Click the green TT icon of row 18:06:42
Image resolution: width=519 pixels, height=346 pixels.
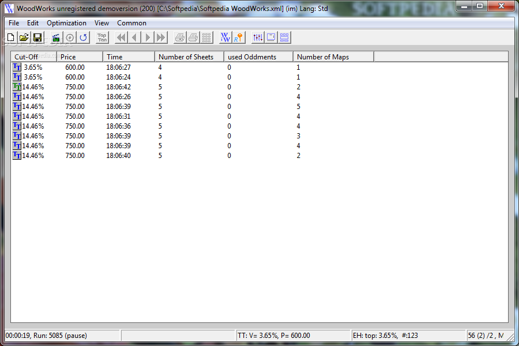(x=17, y=86)
